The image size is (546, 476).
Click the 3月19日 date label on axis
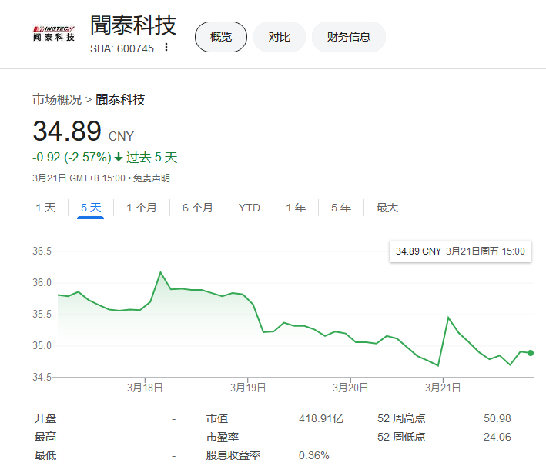tap(248, 388)
